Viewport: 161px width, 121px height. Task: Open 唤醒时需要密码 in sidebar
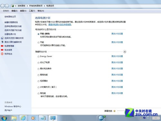pos(11,22)
